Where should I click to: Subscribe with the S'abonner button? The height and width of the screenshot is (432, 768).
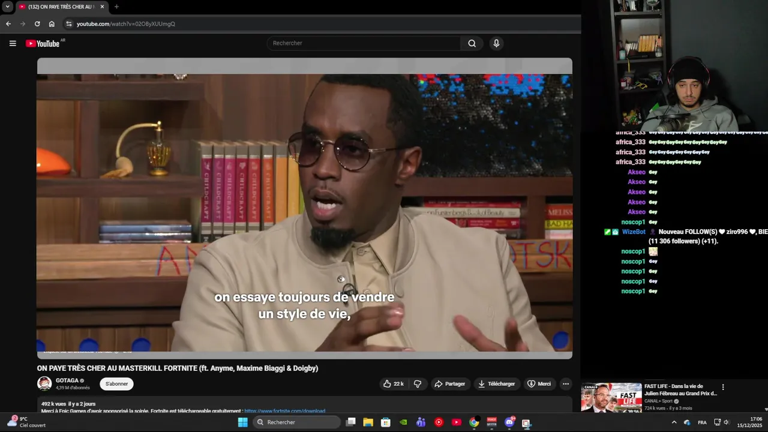[116, 384]
